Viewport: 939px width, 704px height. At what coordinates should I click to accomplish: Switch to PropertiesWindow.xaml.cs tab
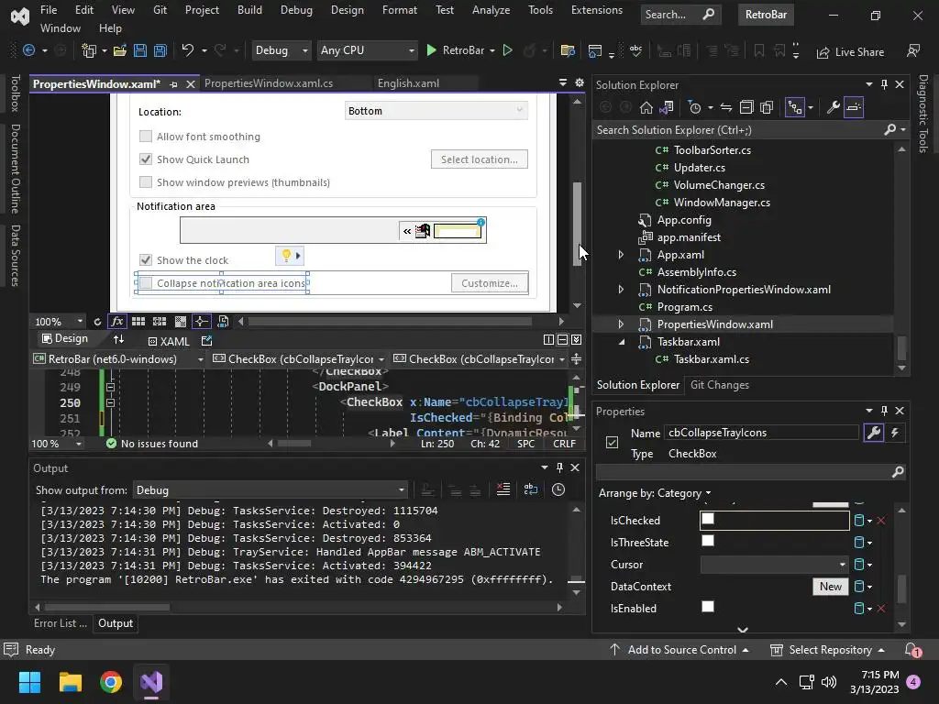pos(269,83)
